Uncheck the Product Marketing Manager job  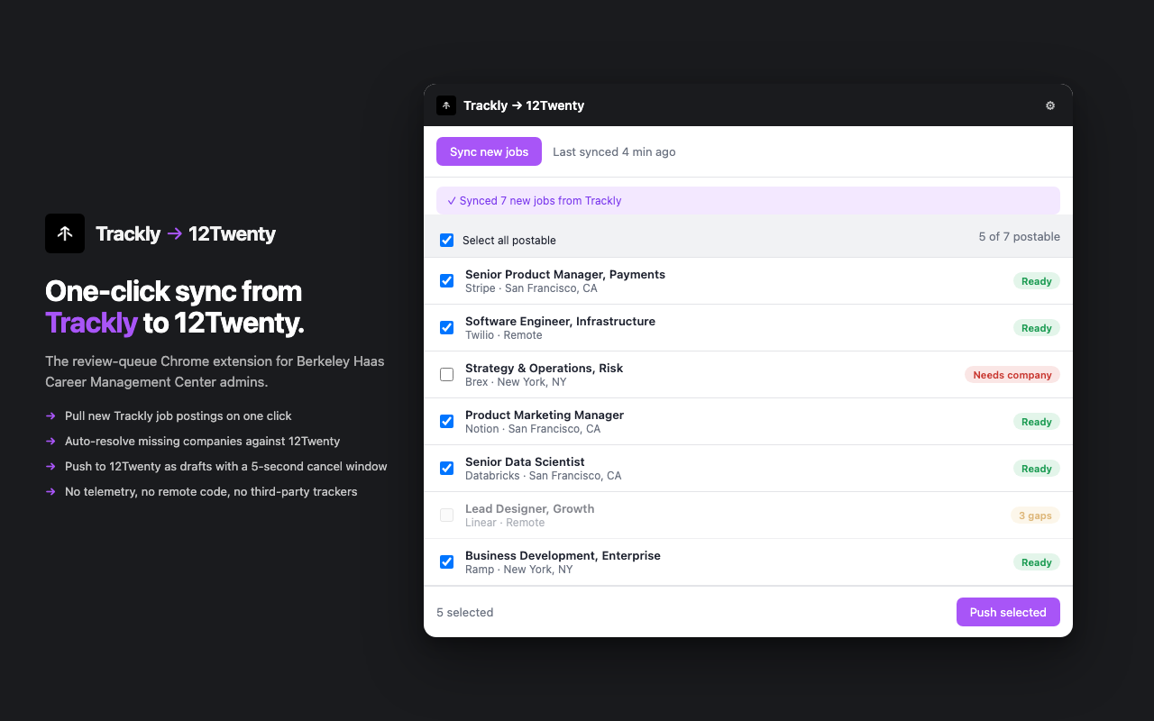(446, 421)
